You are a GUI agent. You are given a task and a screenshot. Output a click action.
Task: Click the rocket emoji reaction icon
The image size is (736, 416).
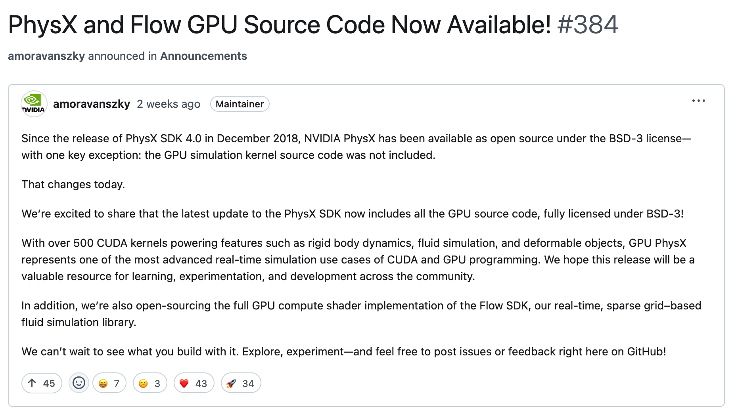[x=232, y=383]
